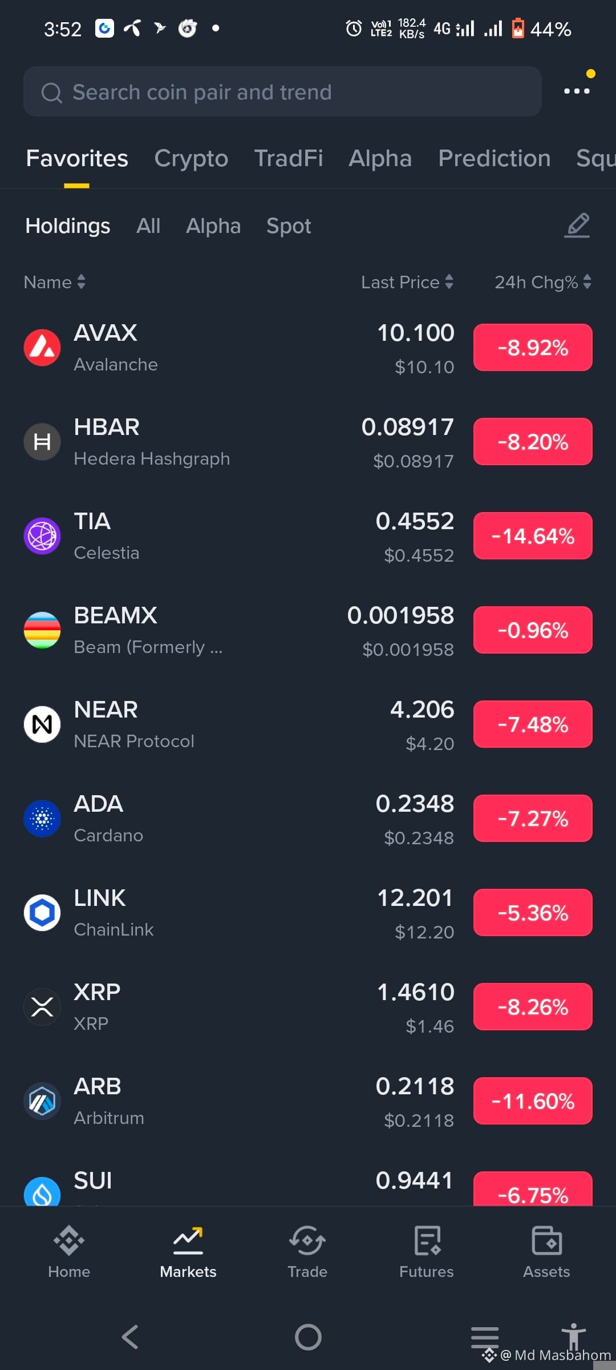Sort list by Name column

click(x=55, y=282)
